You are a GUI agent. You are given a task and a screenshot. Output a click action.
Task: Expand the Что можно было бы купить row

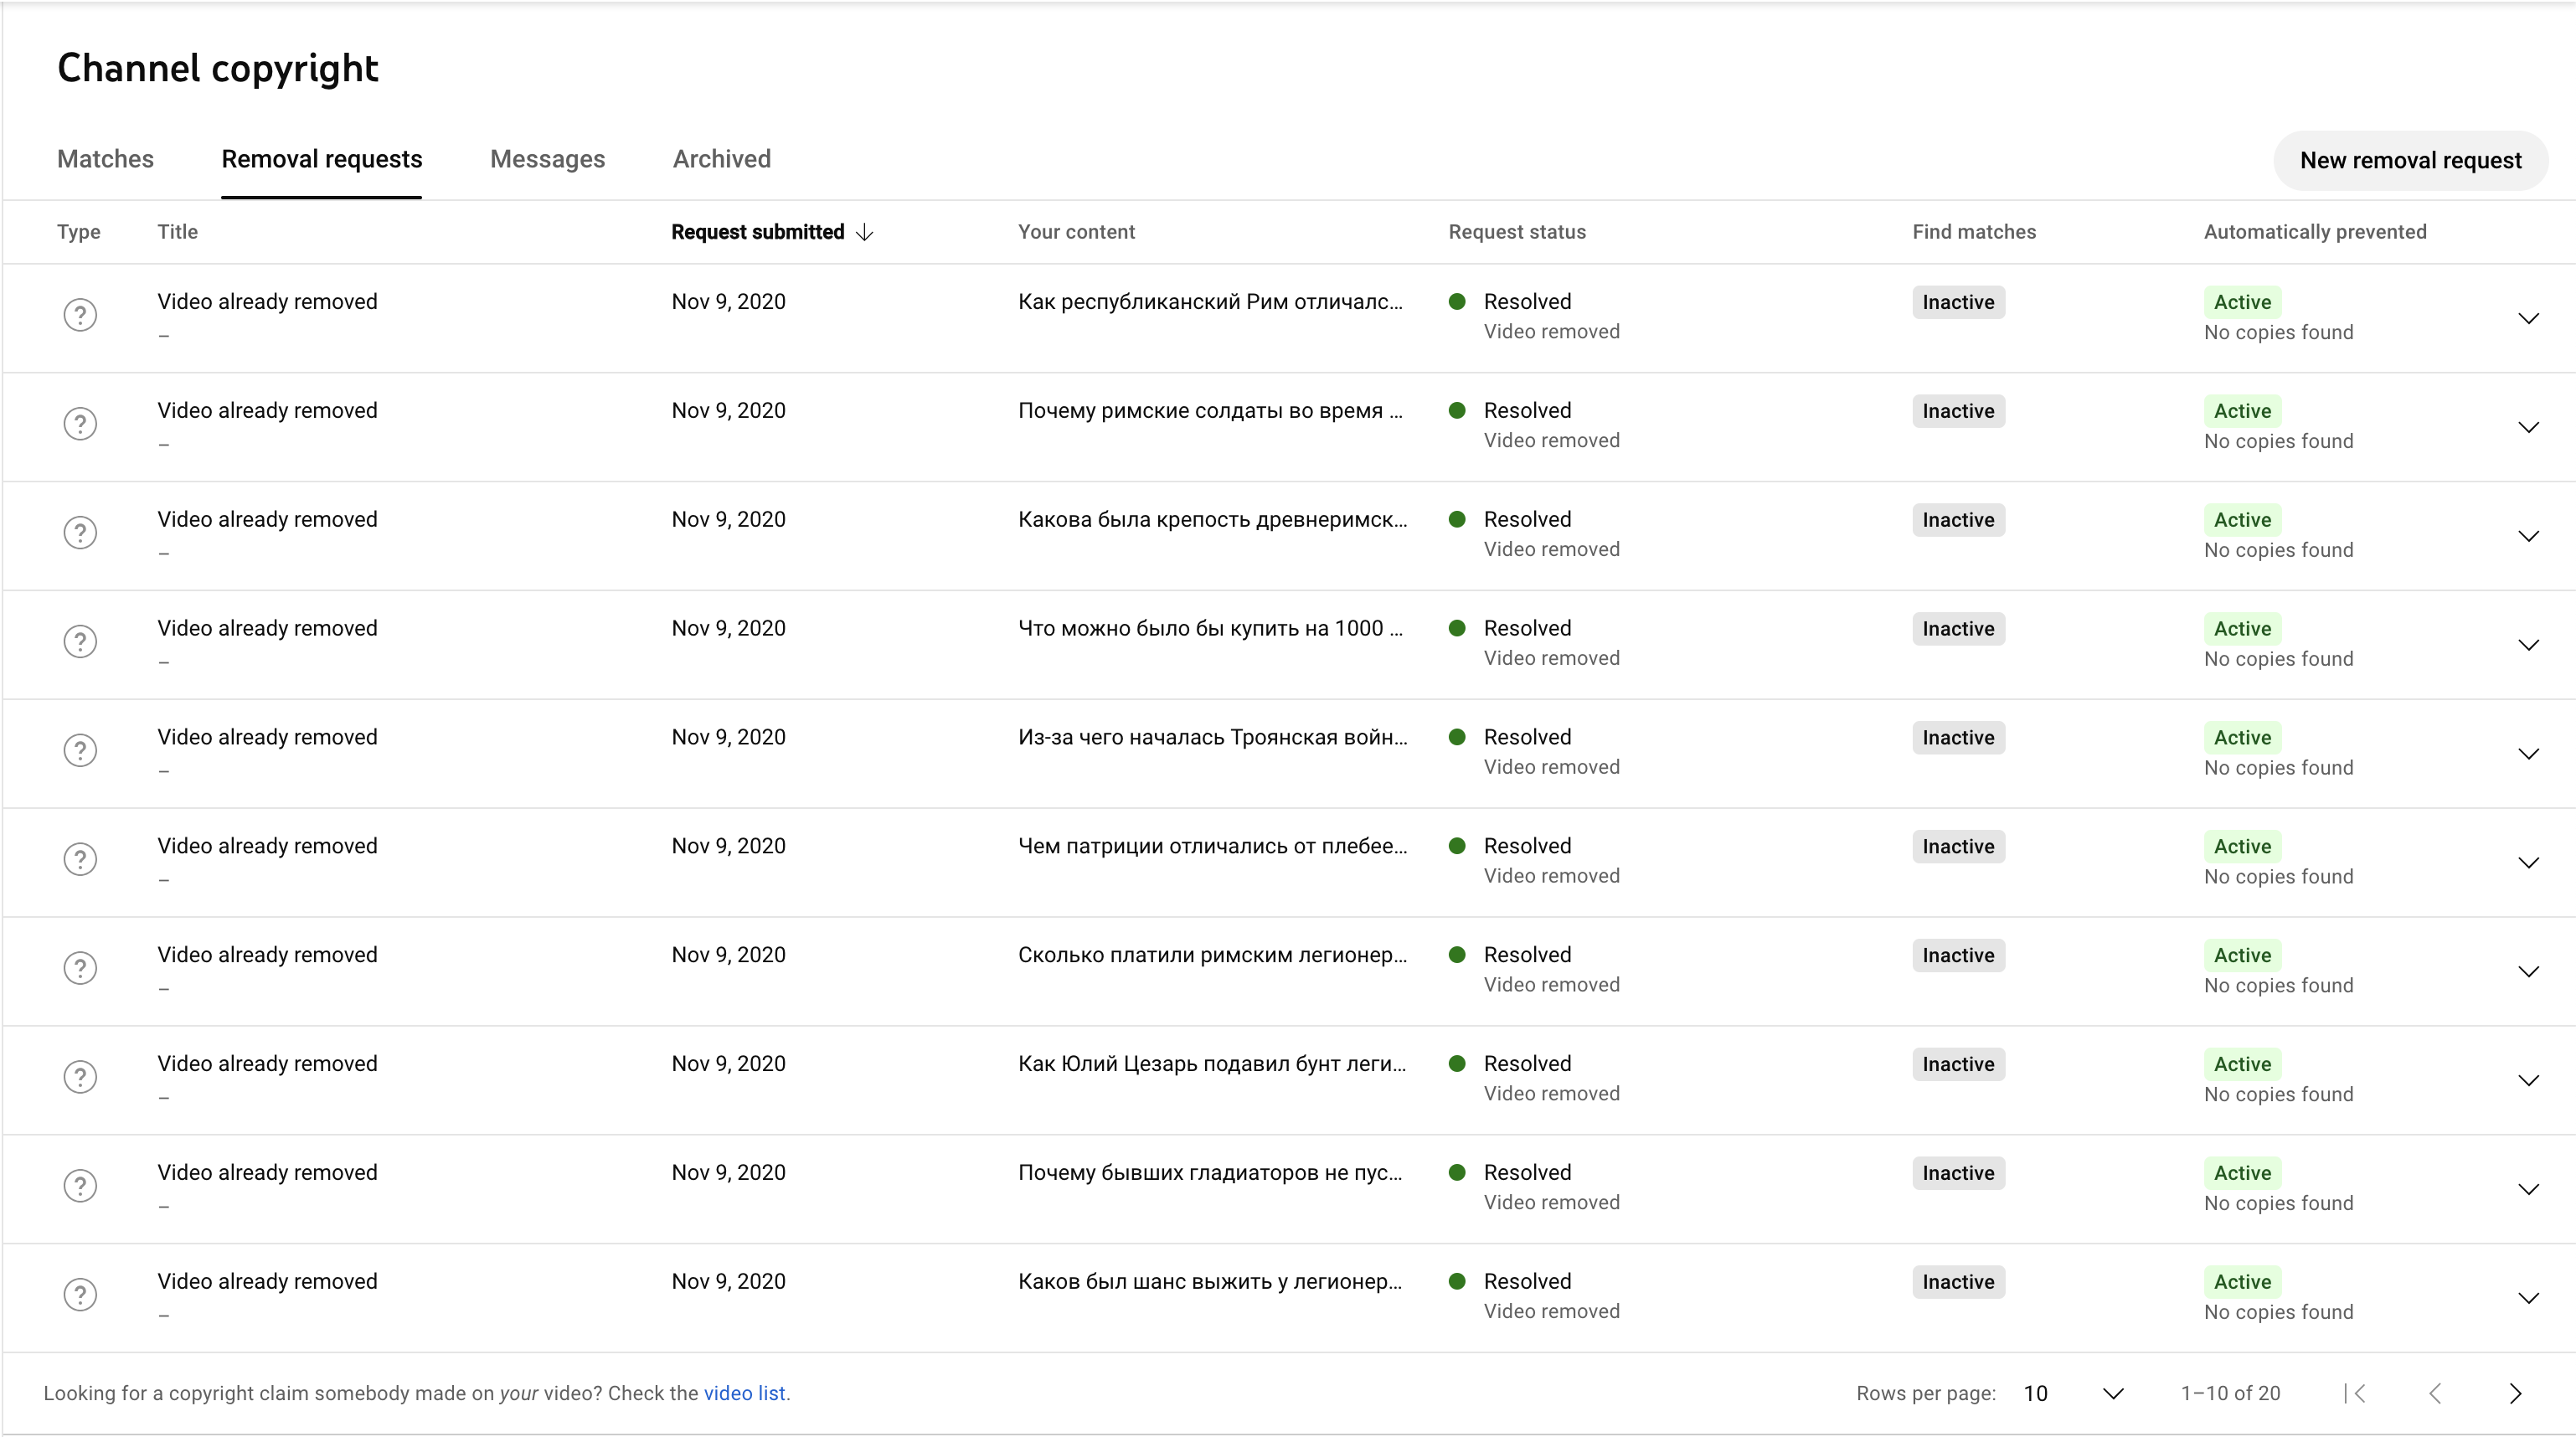2528,645
